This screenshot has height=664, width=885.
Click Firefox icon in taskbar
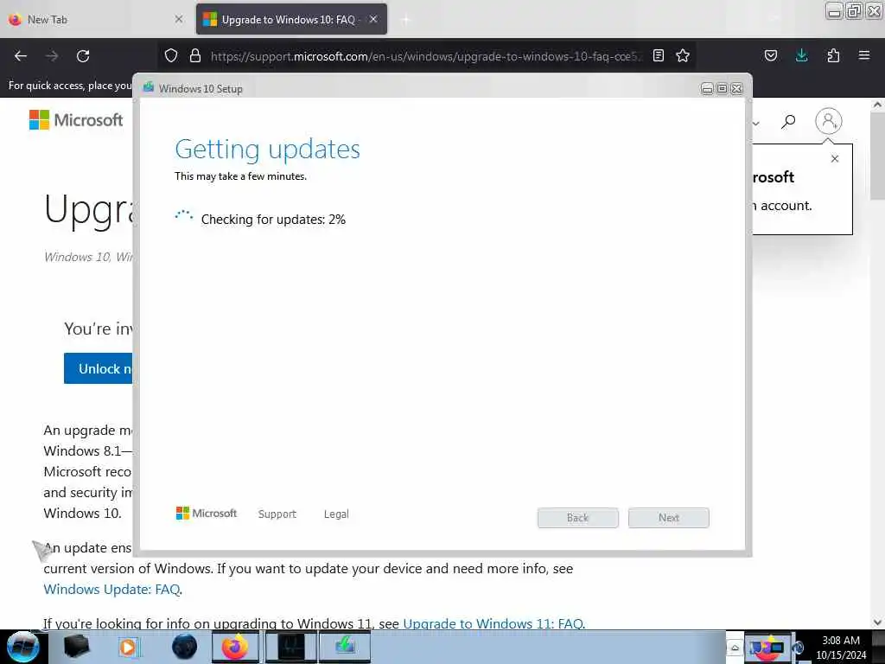click(x=235, y=647)
